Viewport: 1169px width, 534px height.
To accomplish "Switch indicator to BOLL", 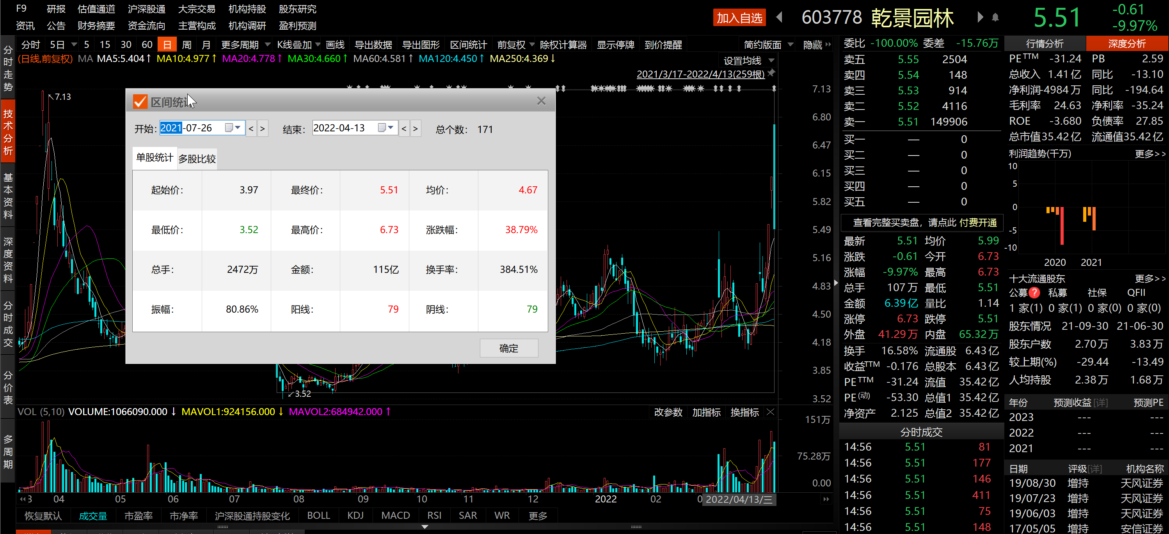I will click(x=318, y=515).
